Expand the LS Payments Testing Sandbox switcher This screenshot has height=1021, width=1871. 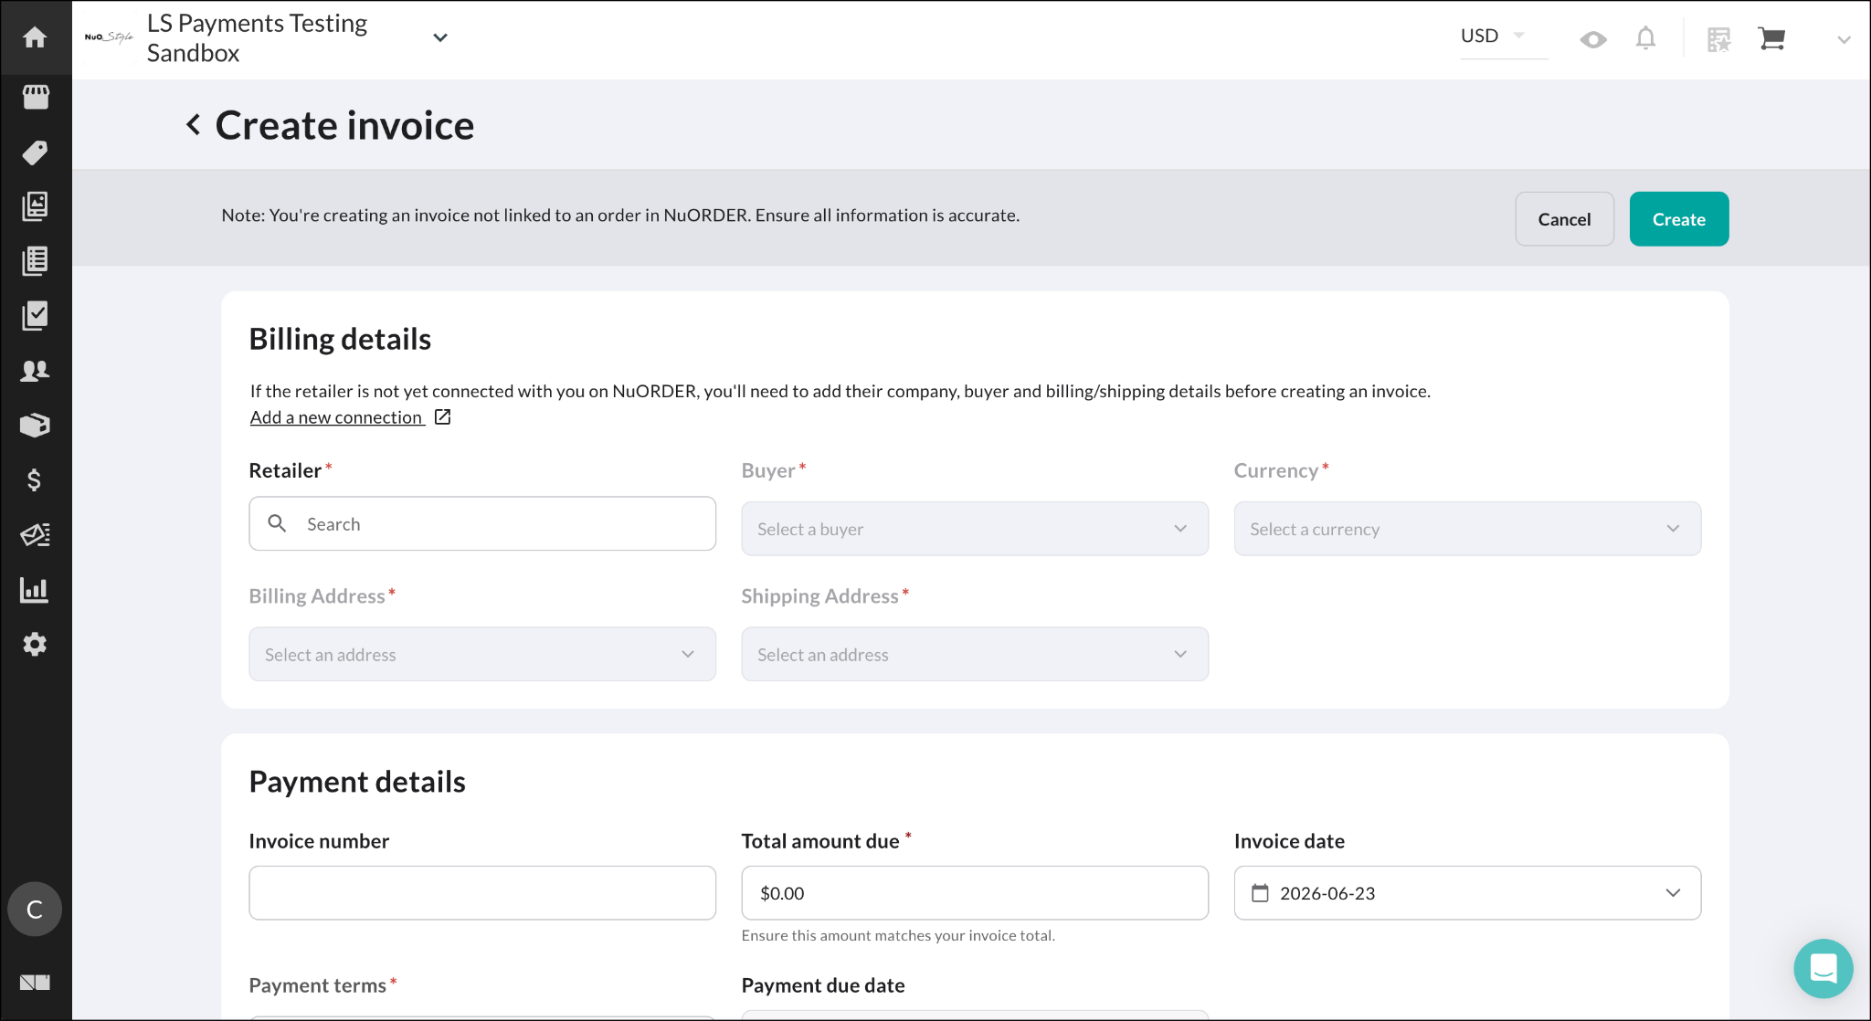pos(440,37)
